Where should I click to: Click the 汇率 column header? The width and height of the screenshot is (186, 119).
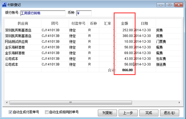(x=108, y=23)
